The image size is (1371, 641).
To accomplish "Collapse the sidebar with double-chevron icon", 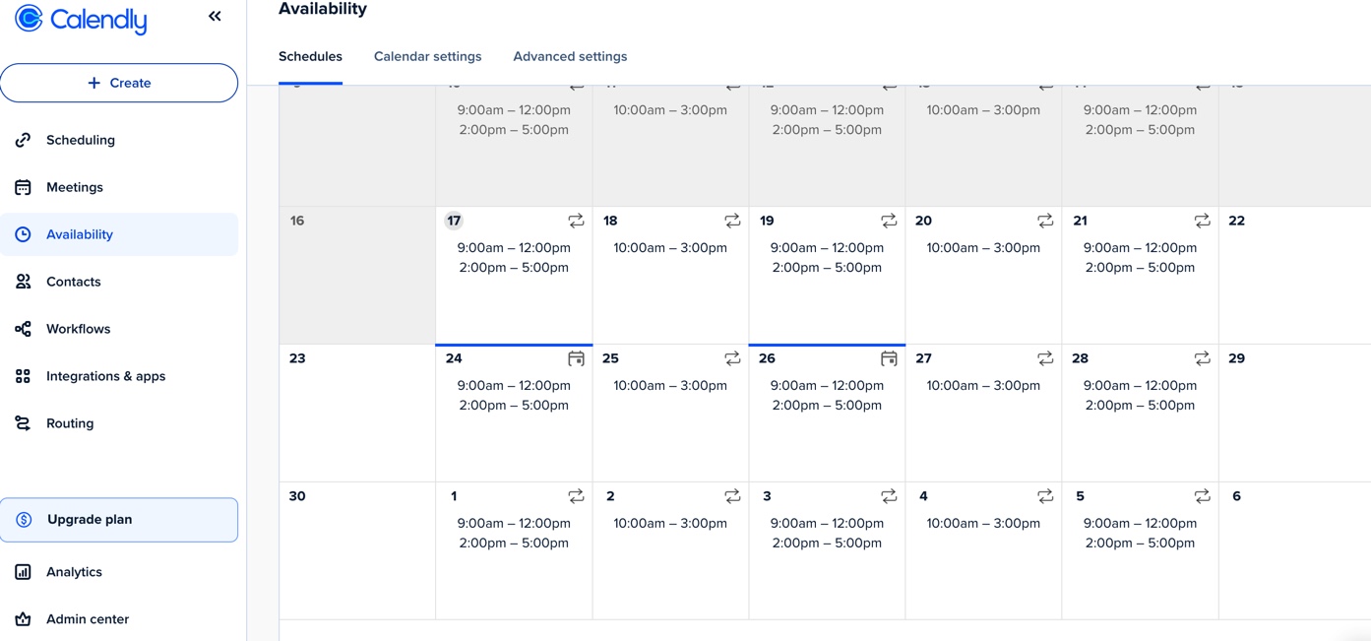I will (x=215, y=16).
